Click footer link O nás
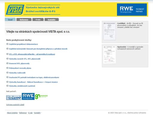The height and width of the screenshot is (115, 153). [x=30, y=113]
